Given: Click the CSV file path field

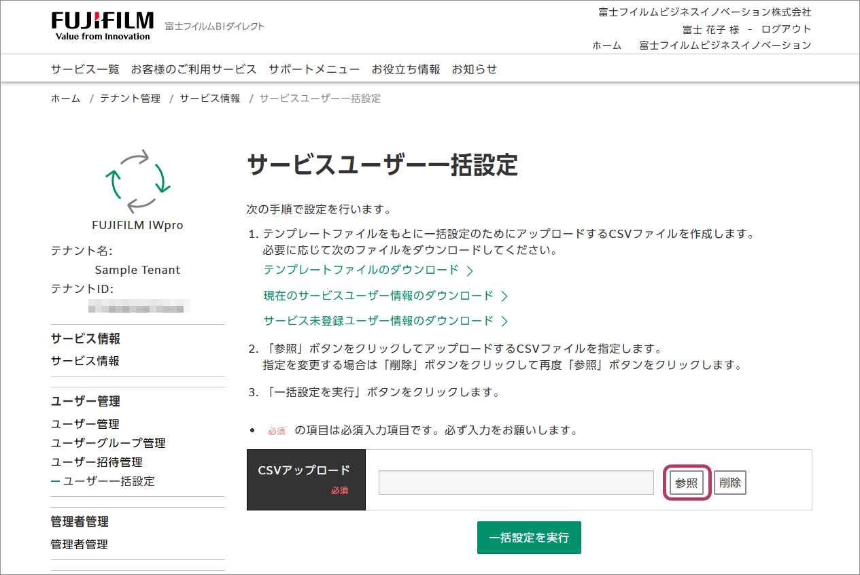Looking at the screenshot, I should coord(516,483).
